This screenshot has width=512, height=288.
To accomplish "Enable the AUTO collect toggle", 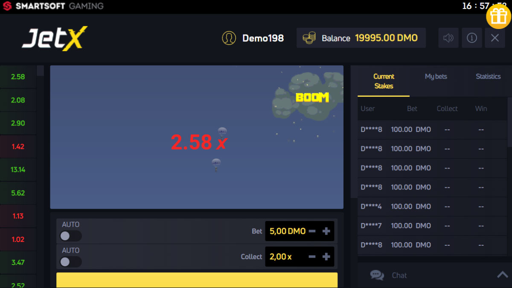I will [70, 262].
